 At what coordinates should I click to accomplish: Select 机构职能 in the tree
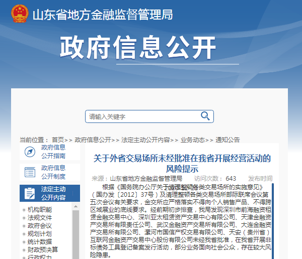40,210
